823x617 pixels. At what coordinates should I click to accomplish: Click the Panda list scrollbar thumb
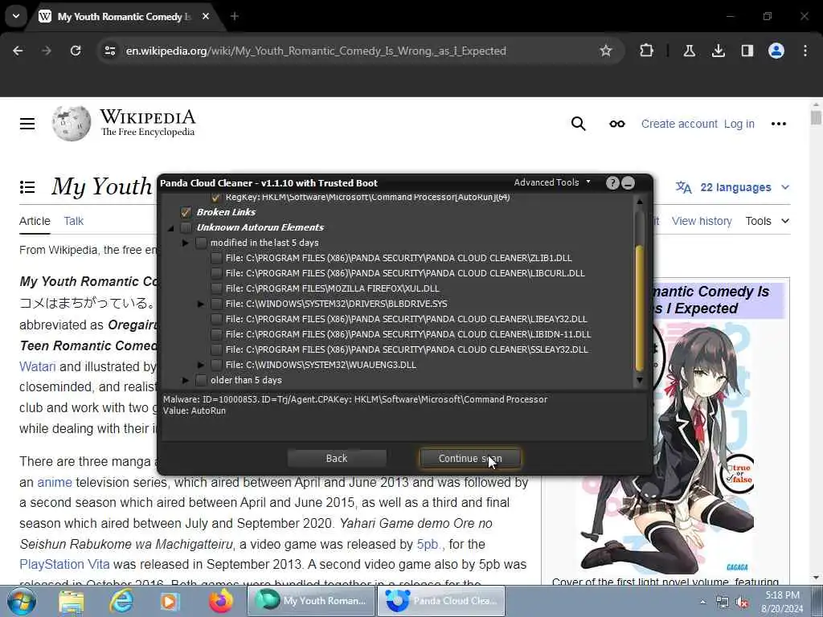(639, 308)
